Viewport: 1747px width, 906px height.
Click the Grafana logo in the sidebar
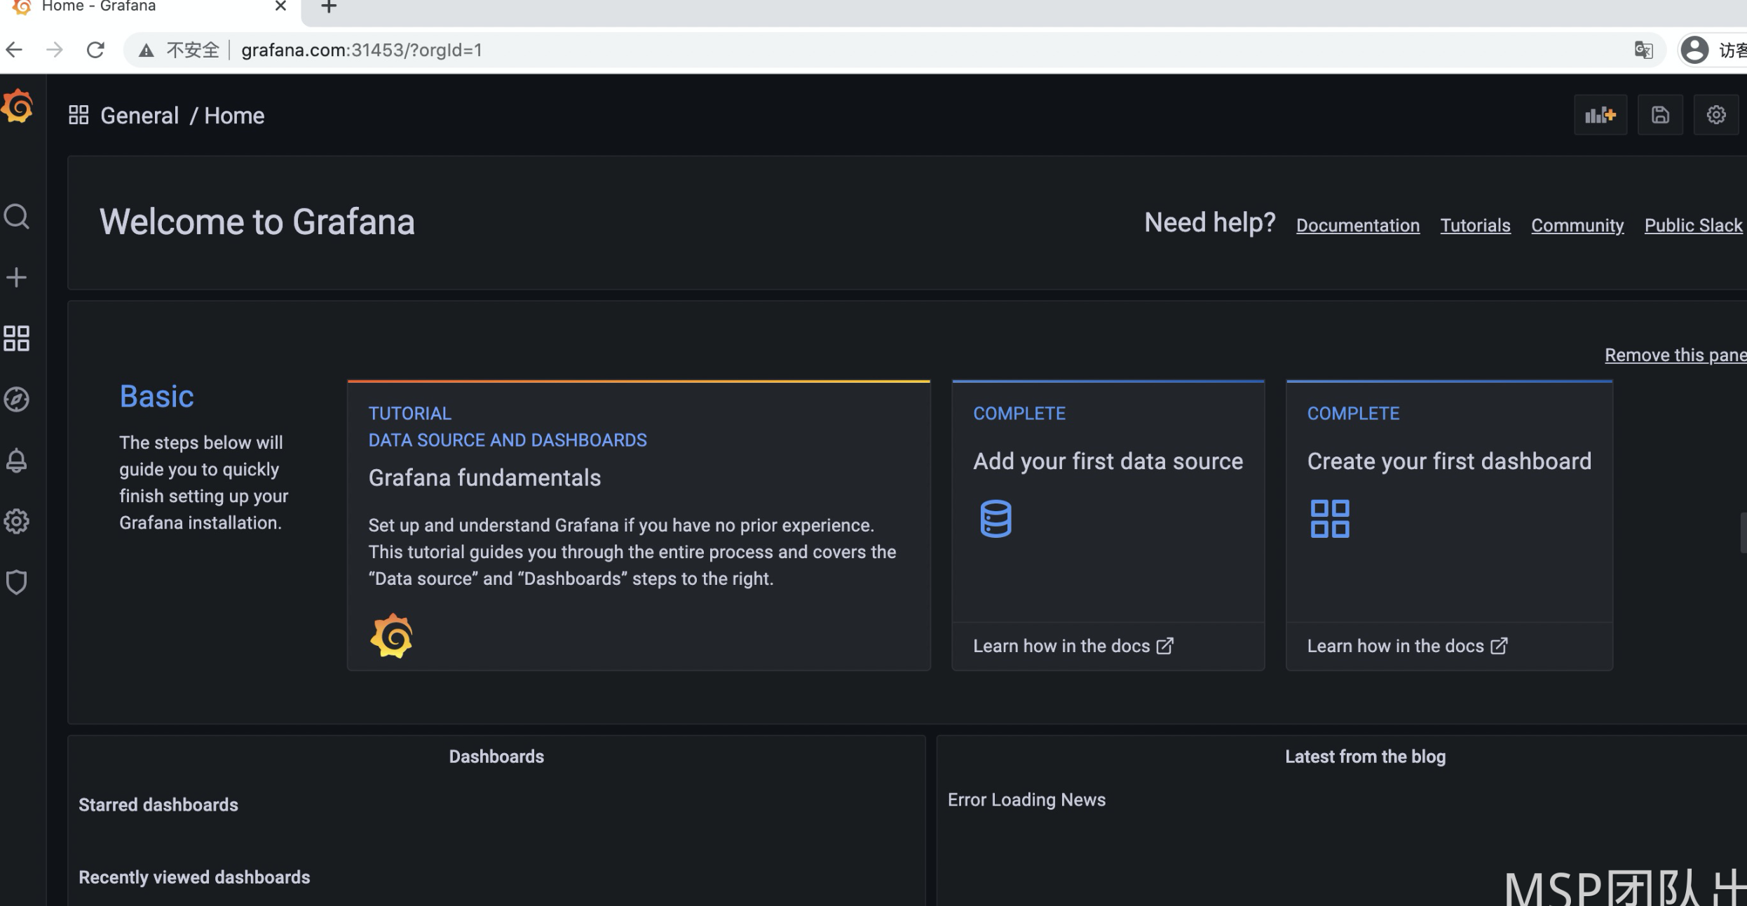coord(18,107)
